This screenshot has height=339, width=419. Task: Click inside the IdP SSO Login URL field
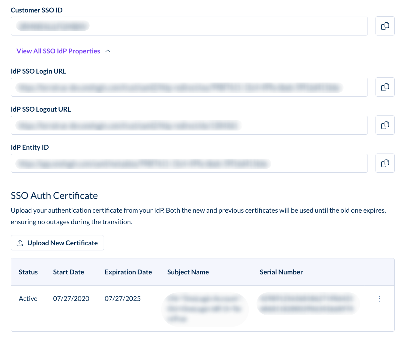pyautogui.click(x=189, y=87)
